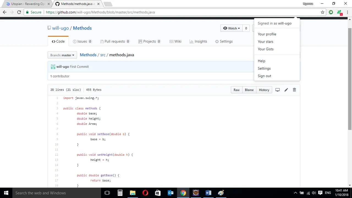Viewport: 352px width, 198px height.
Task: Open the Issues tab
Action: 82,41
